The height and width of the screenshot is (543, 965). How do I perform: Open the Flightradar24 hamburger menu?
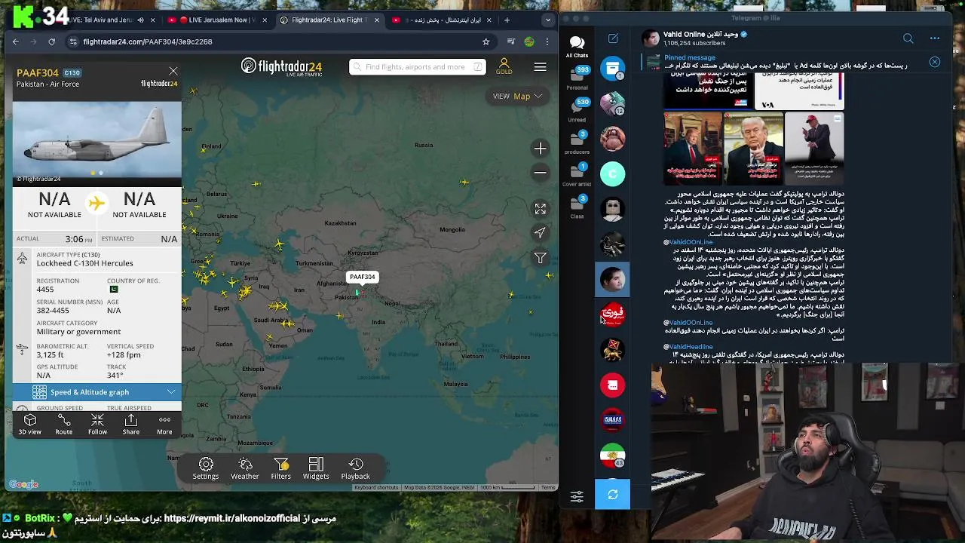[x=540, y=67]
